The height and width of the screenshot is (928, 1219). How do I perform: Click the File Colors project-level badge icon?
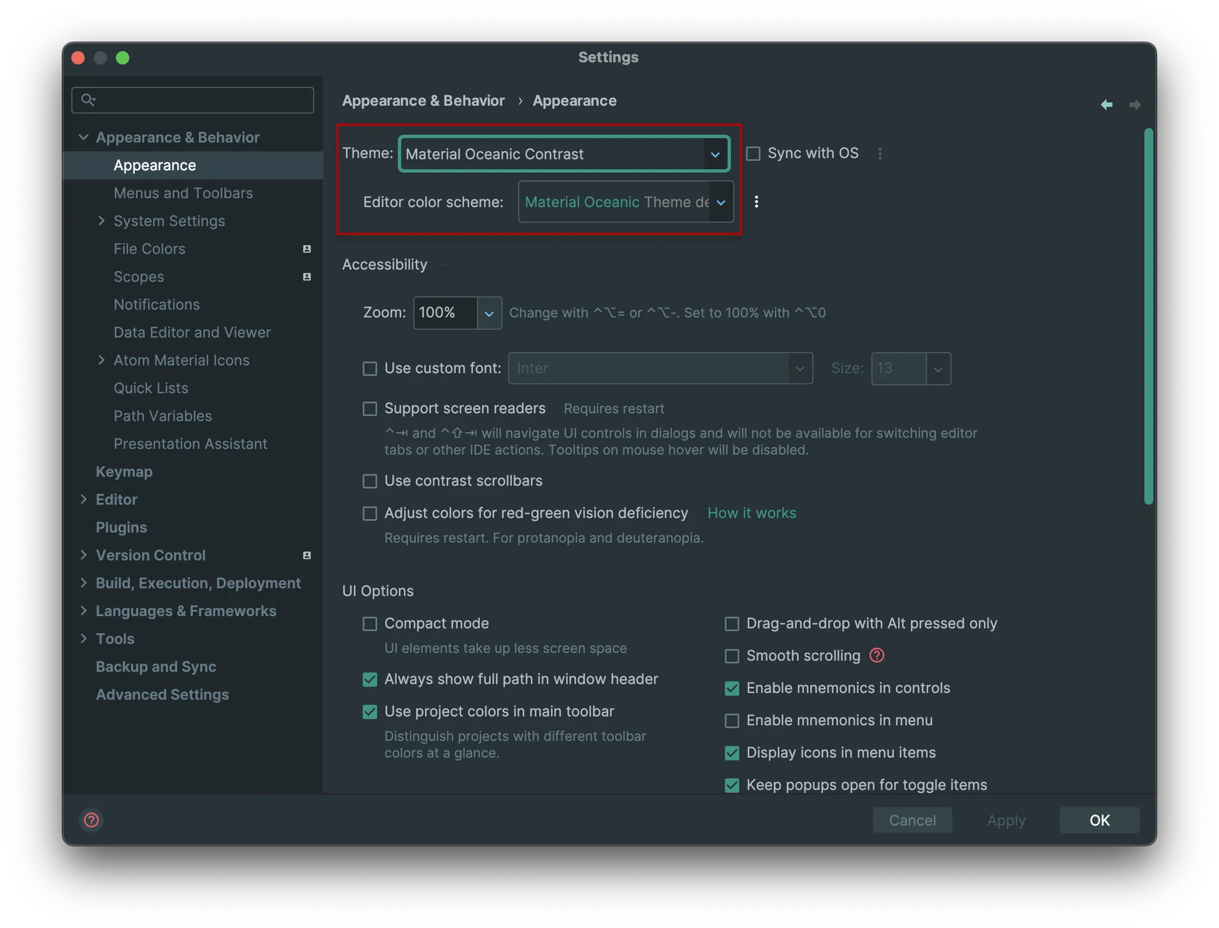point(307,249)
